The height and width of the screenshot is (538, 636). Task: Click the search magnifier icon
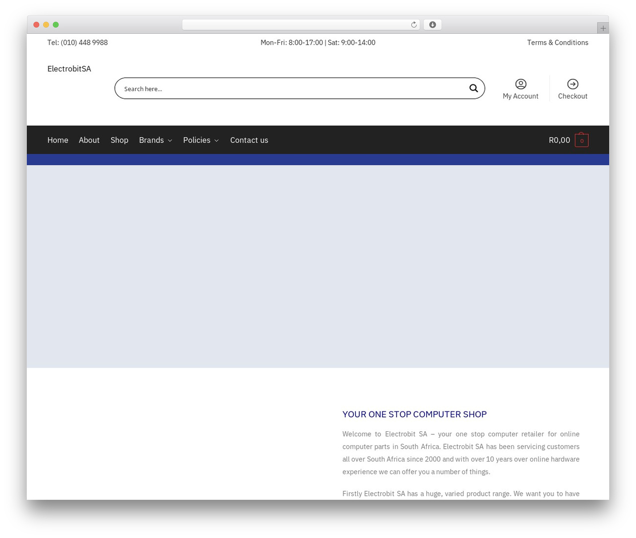point(474,88)
